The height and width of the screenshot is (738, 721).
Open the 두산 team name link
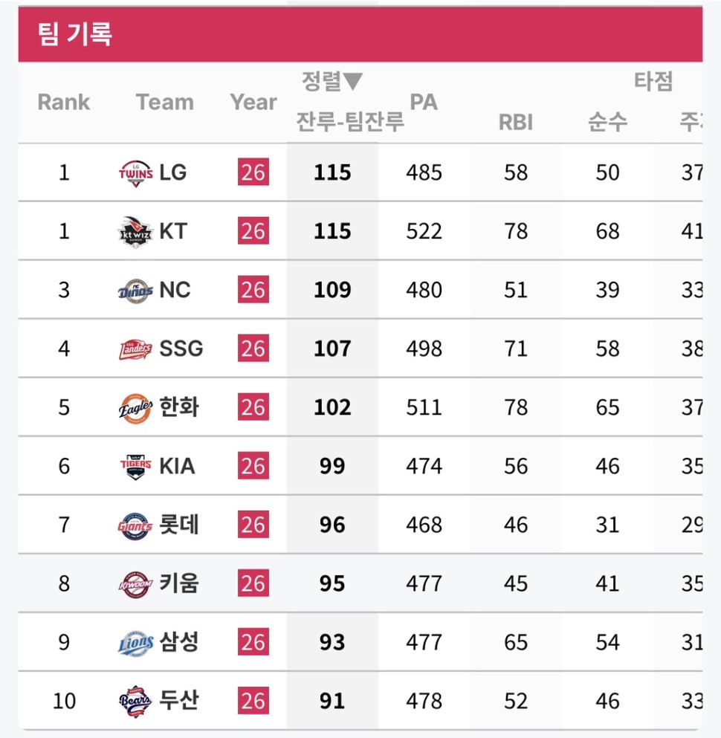click(179, 701)
